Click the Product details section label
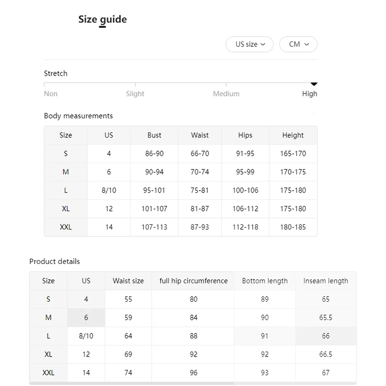386x386 pixels. [55, 262]
